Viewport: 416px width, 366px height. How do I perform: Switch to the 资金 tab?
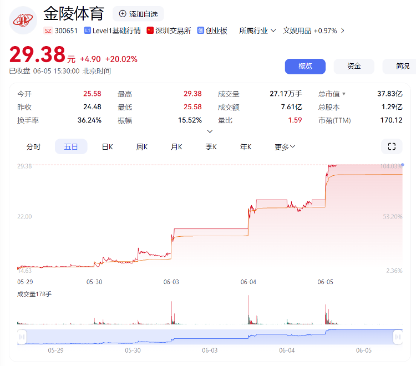pyautogui.click(x=354, y=67)
